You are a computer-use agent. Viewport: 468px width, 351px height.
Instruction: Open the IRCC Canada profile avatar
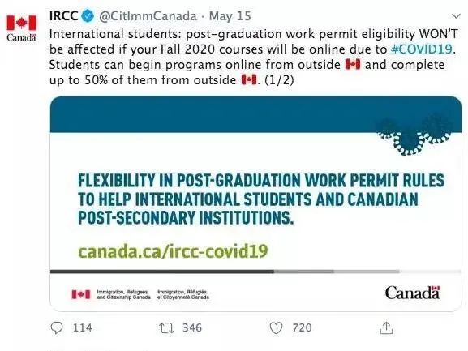(21, 28)
